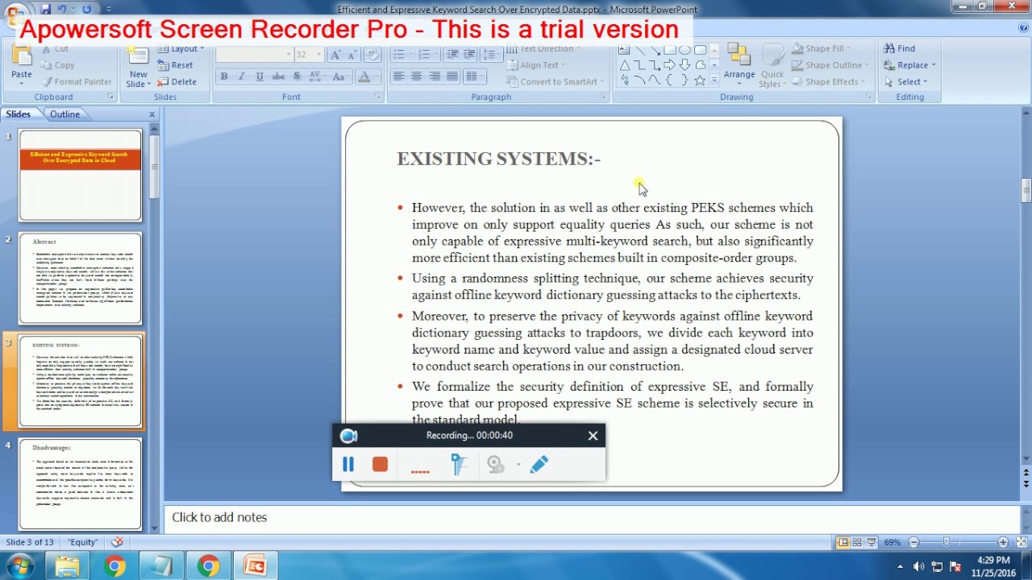Center the paragraph text
Viewport: 1032px width, 580px height.
[x=416, y=77]
